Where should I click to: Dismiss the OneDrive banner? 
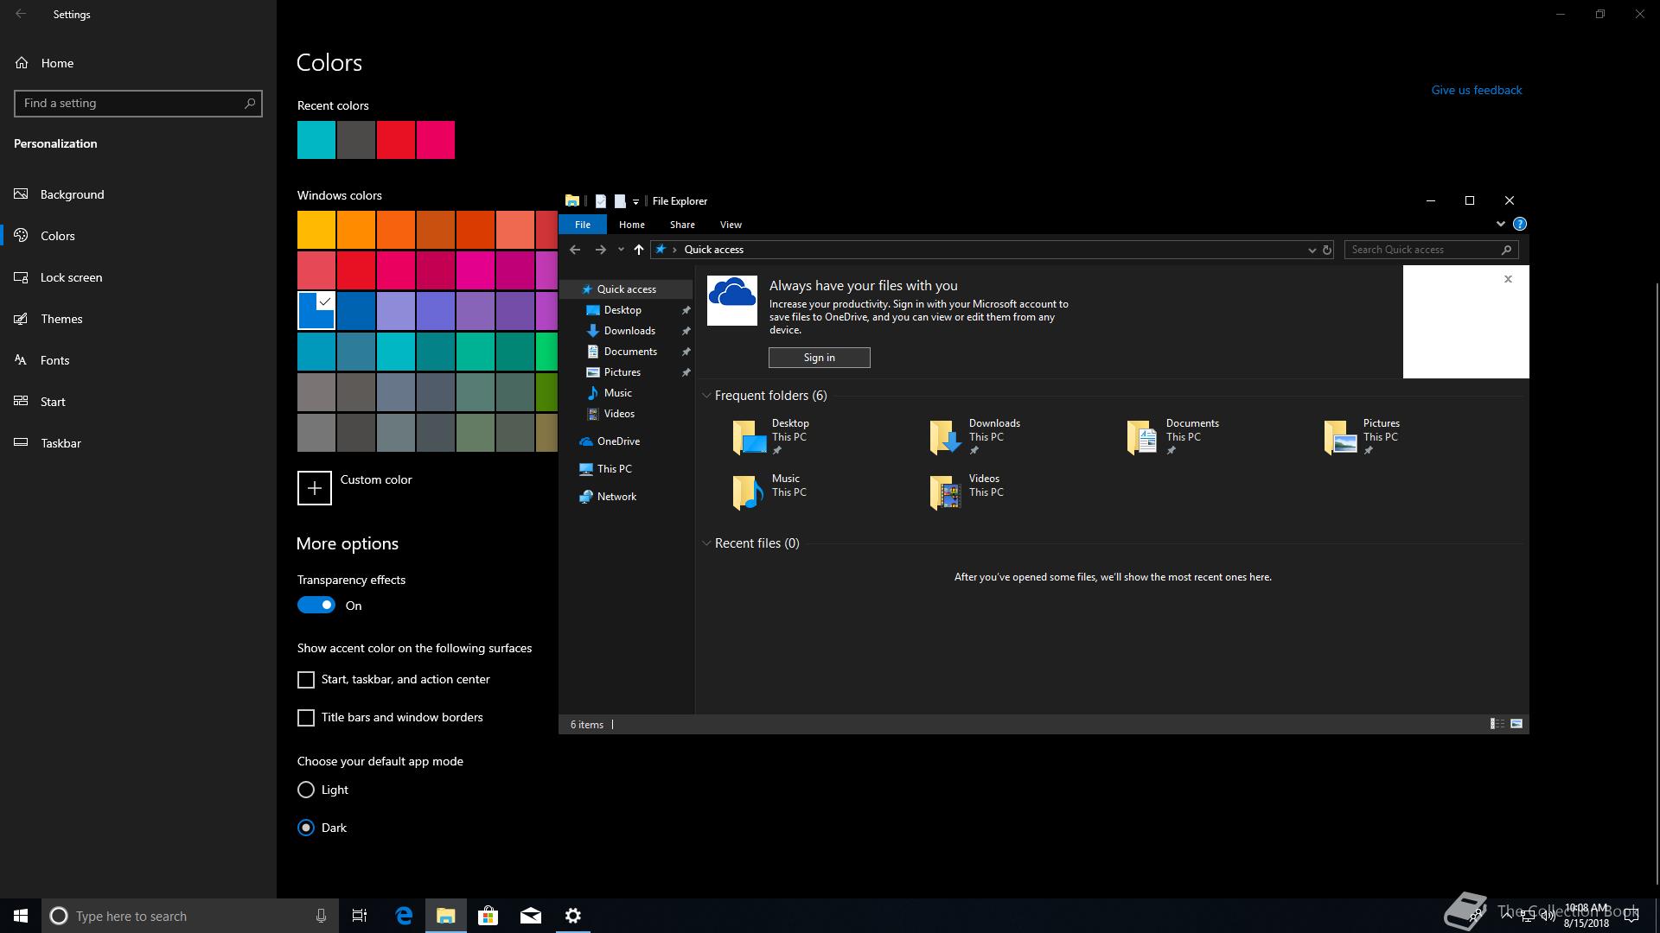(1508, 279)
